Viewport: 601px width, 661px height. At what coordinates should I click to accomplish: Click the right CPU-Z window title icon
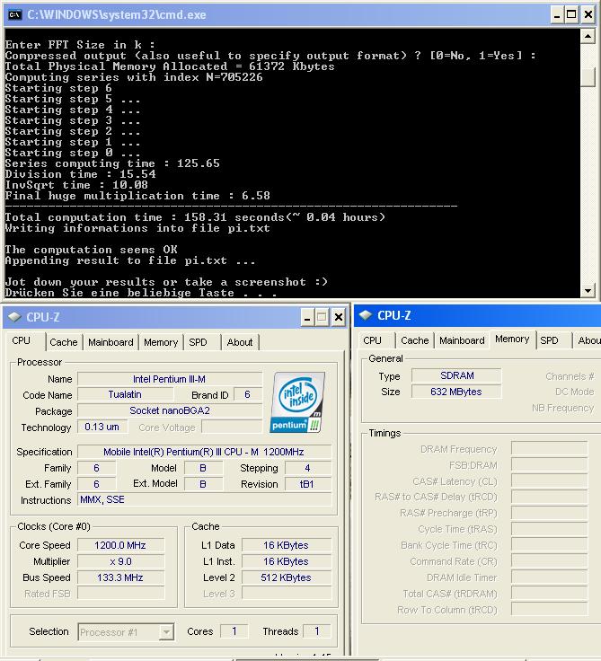366,315
